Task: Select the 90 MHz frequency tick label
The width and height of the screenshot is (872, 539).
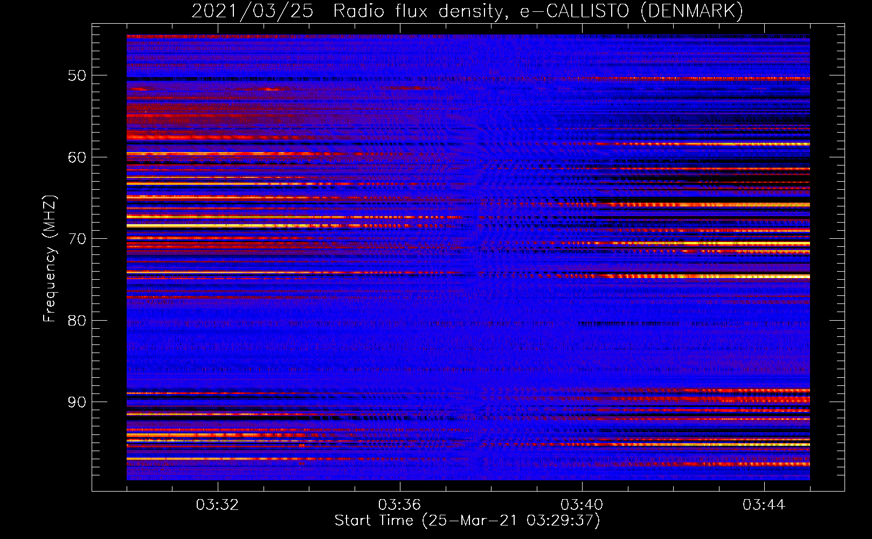Action: 77,403
